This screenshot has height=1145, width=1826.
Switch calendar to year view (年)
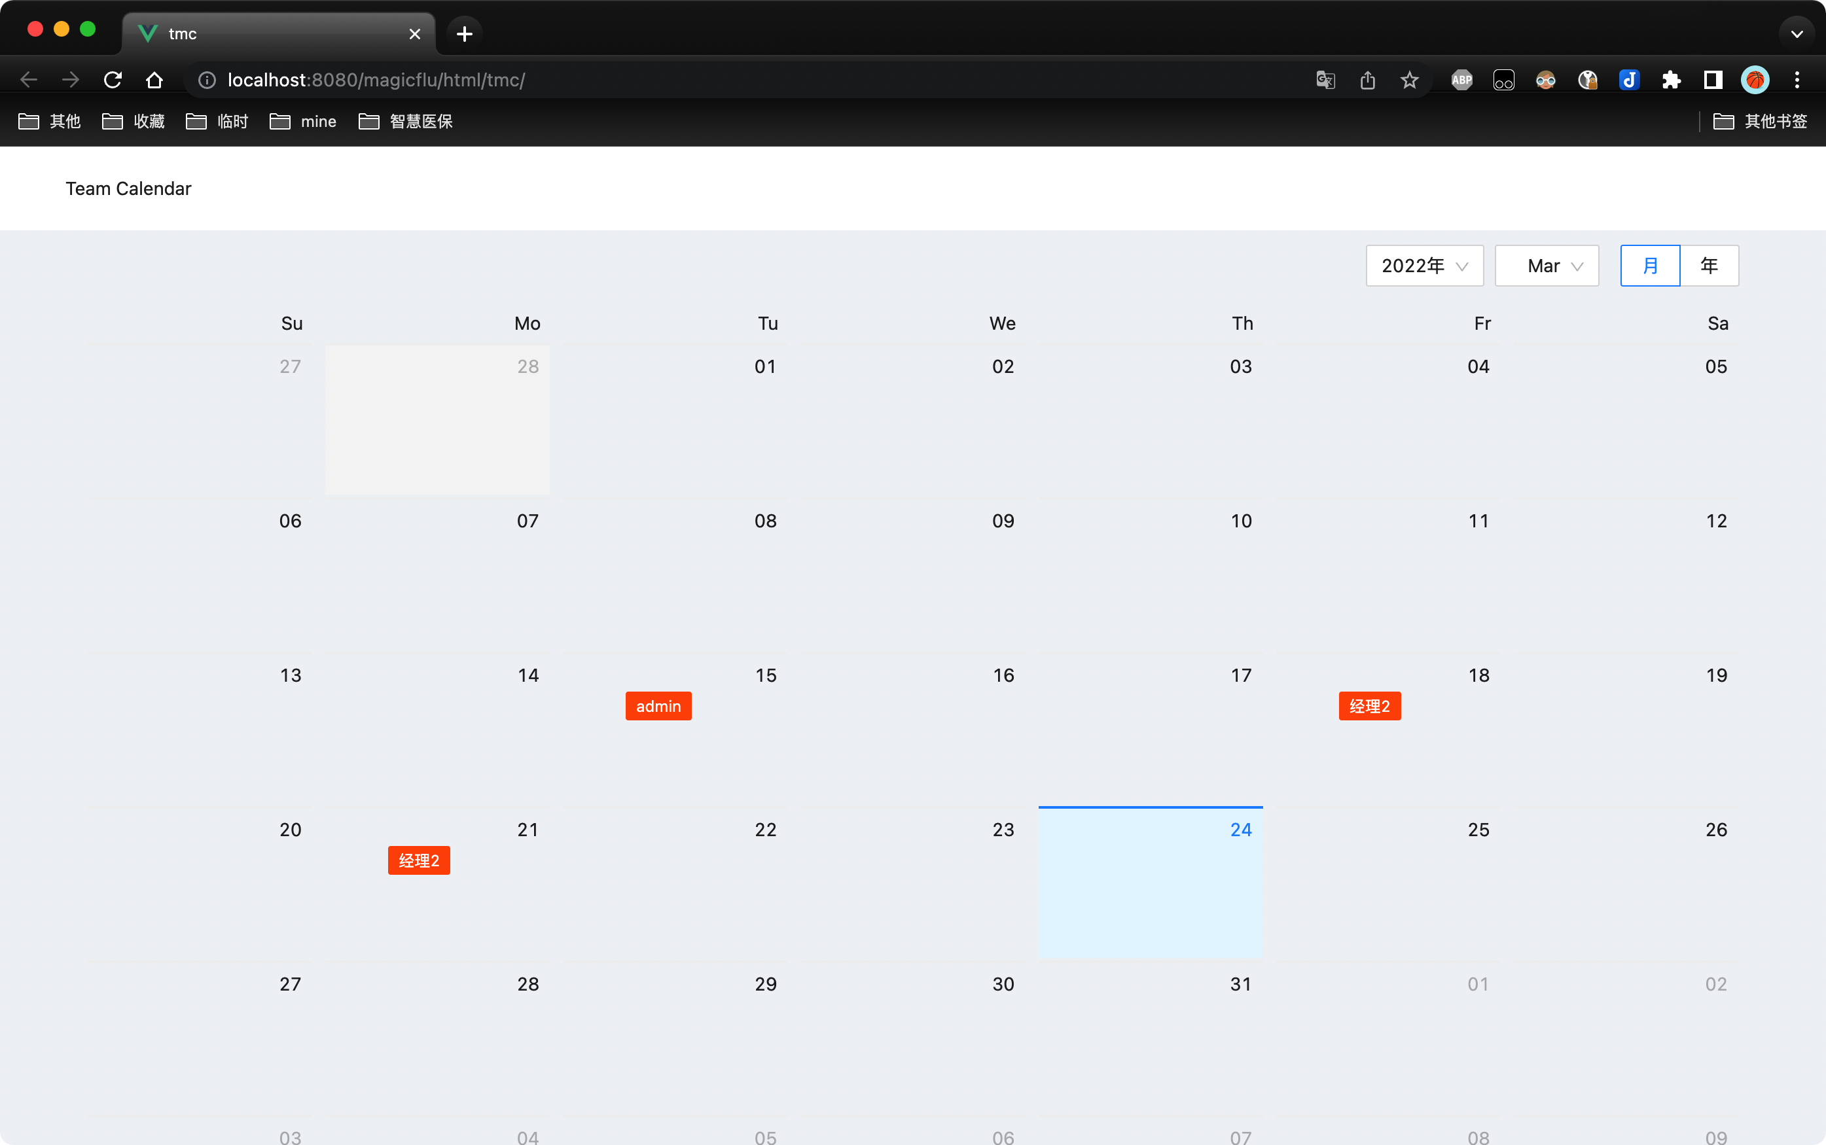click(x=1709, y=266)
